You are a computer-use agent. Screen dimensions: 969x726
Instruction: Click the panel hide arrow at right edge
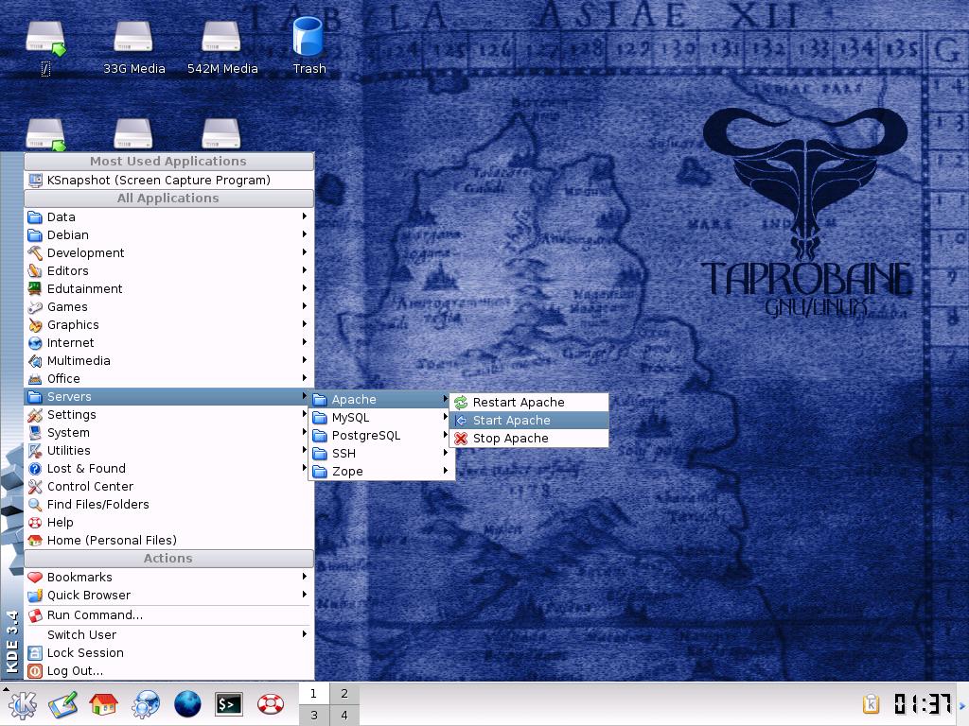(962, 704)
